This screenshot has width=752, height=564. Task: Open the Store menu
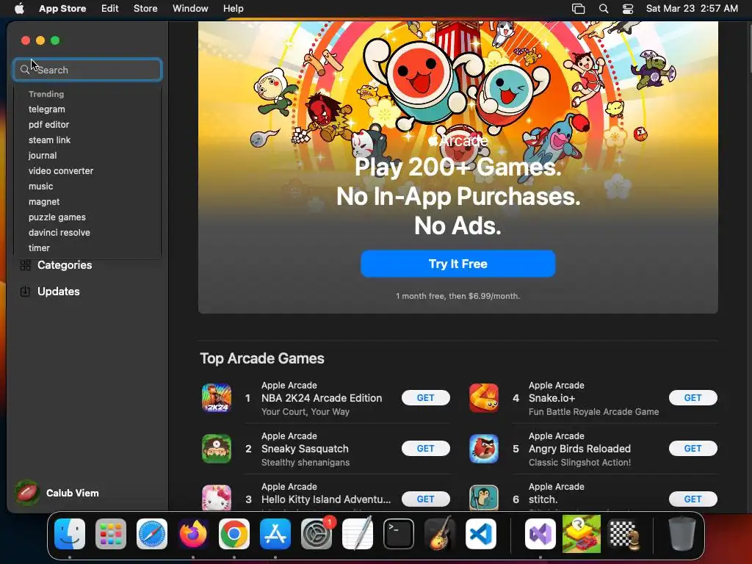(145, 8)
